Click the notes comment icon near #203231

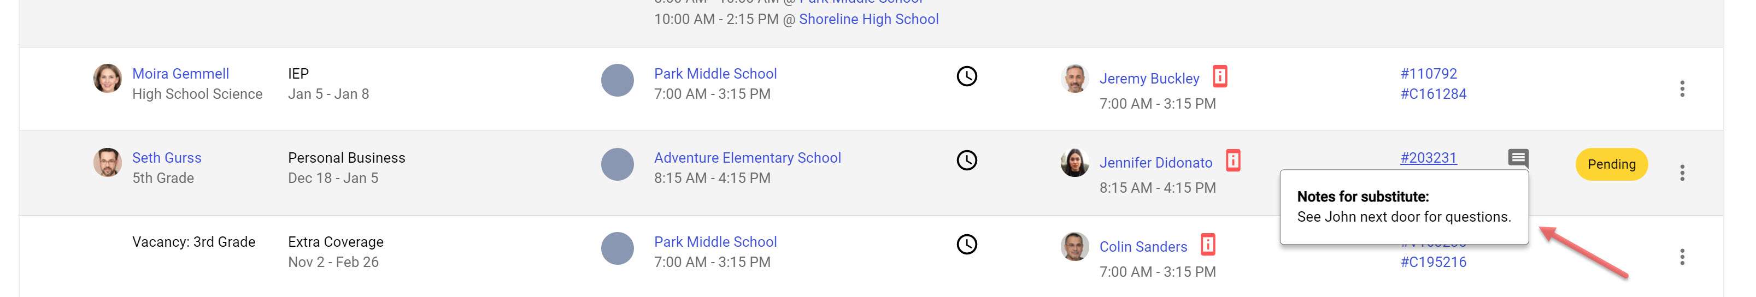[x=1518, y=159]
